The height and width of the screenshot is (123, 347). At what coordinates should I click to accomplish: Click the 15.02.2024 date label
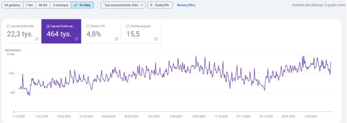[64, 116]
